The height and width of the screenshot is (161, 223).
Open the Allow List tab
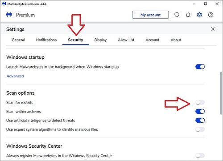[x=126, y=40]
